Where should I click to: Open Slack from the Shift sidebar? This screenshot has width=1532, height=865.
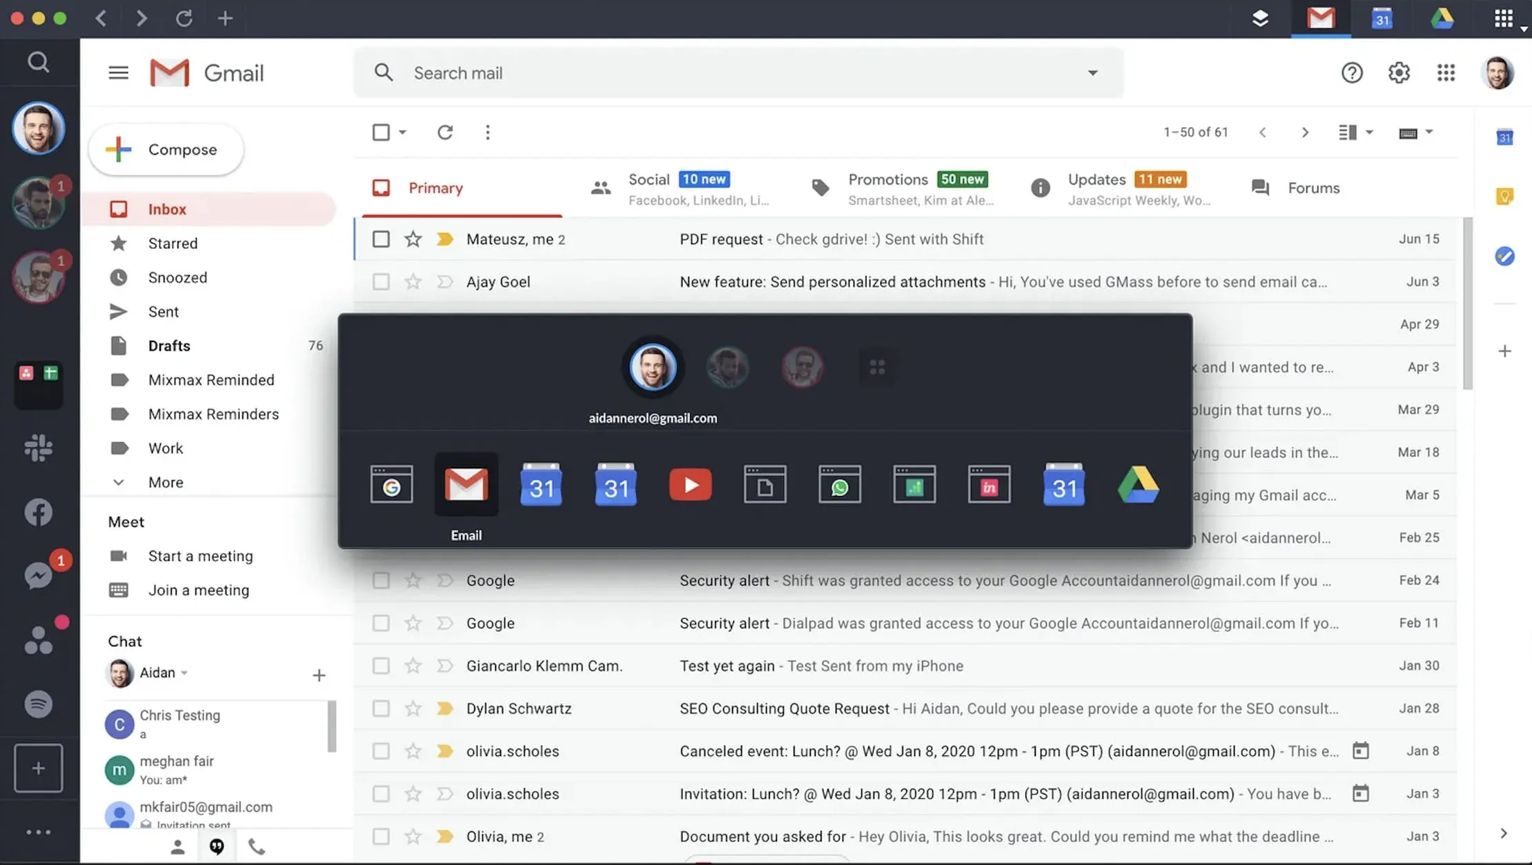(x=39, y=448)
